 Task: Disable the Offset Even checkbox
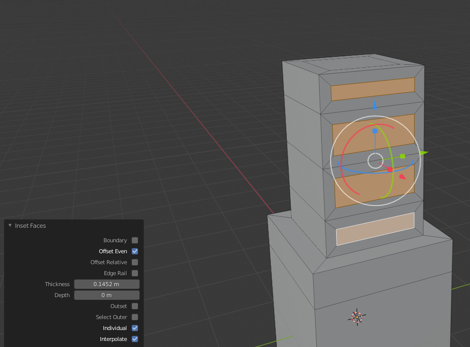(134, 251)
